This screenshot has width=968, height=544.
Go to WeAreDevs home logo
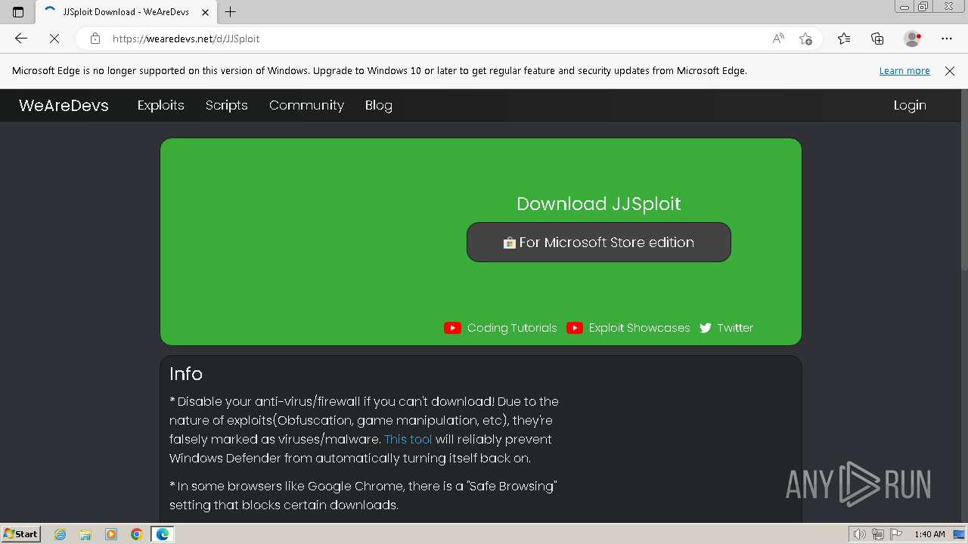tap(64, 105)
